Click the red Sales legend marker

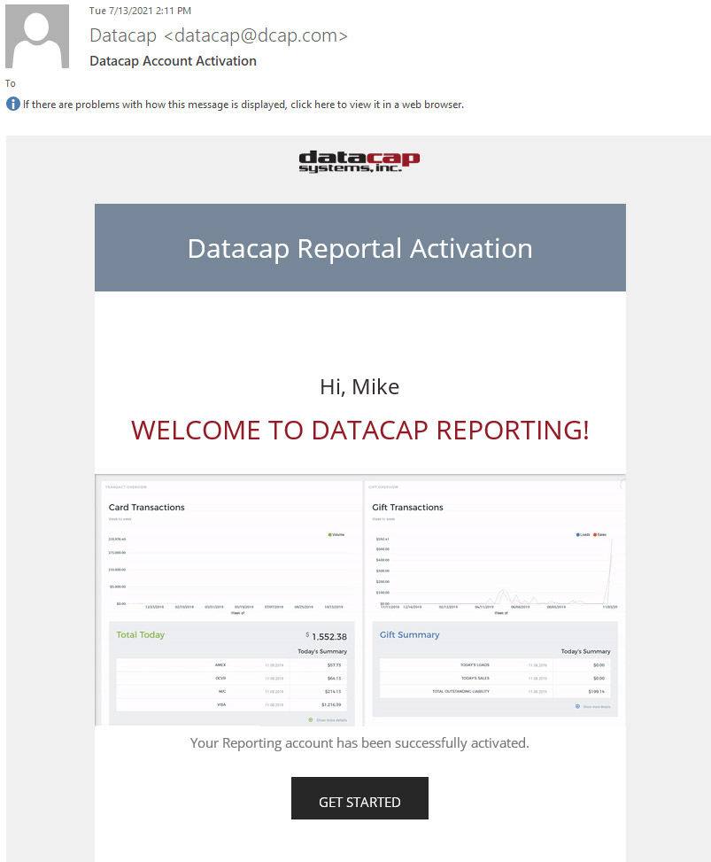click(595, 535)
